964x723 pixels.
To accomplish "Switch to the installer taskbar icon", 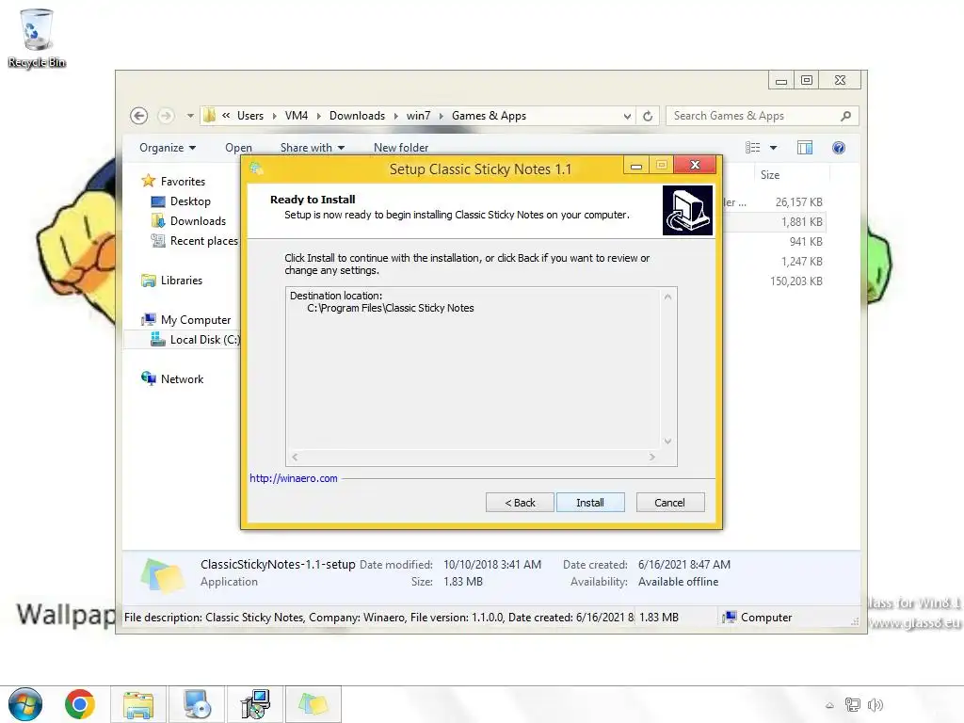I will point(255,704).
